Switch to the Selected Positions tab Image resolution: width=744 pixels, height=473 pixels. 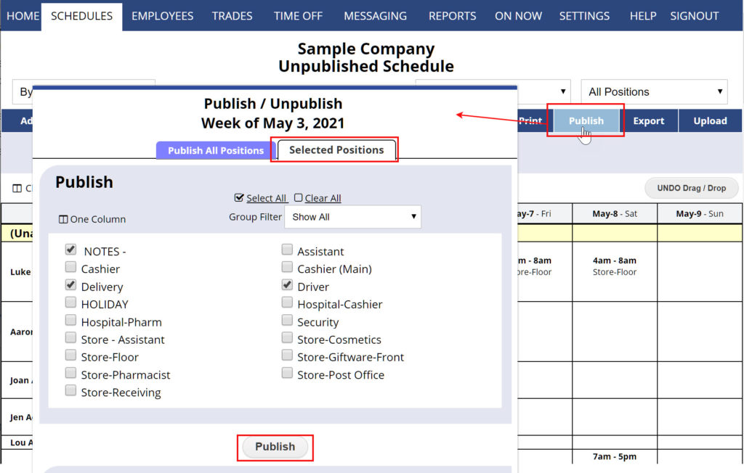pyautogui.click(x=334, y=149)
